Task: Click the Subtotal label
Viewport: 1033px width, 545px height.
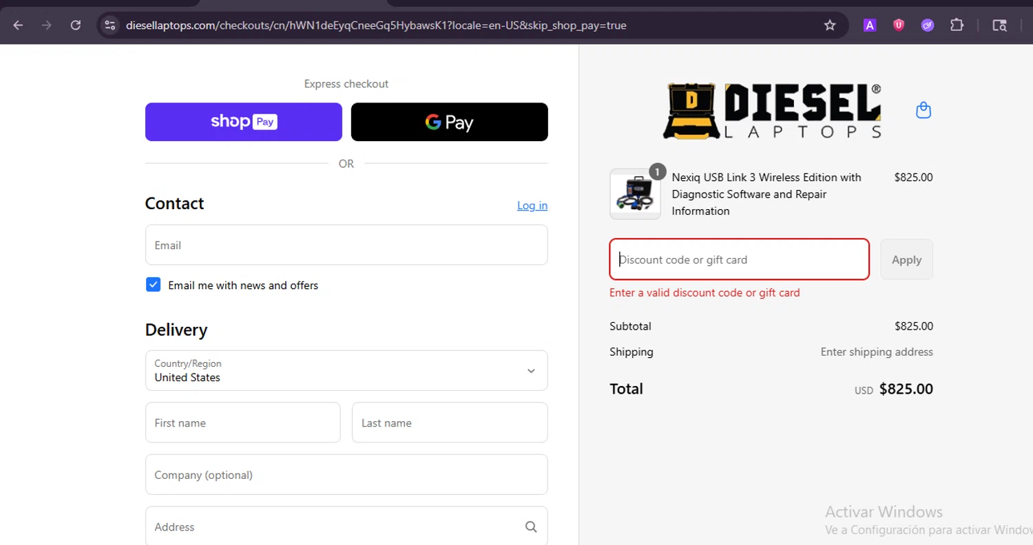Action: (630, 326)
